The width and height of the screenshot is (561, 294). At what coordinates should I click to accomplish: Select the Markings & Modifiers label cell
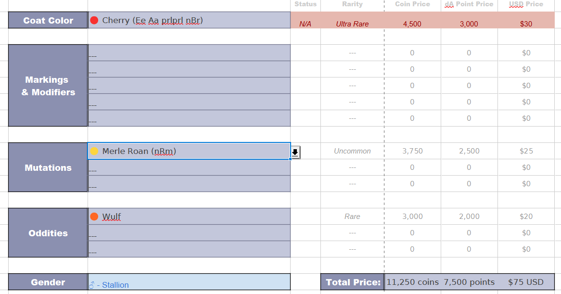click(48, 86)
